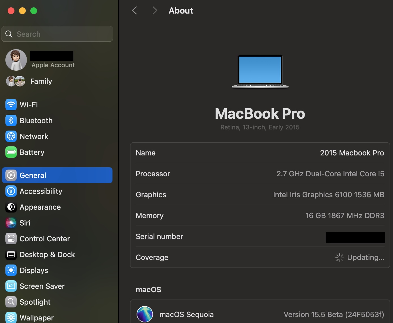Image resolution: width=393 pixels, height=323 pixels.
Task: Click the '16 GB 1867 MHz DDR3' value
Action: [x=345, y=215]
